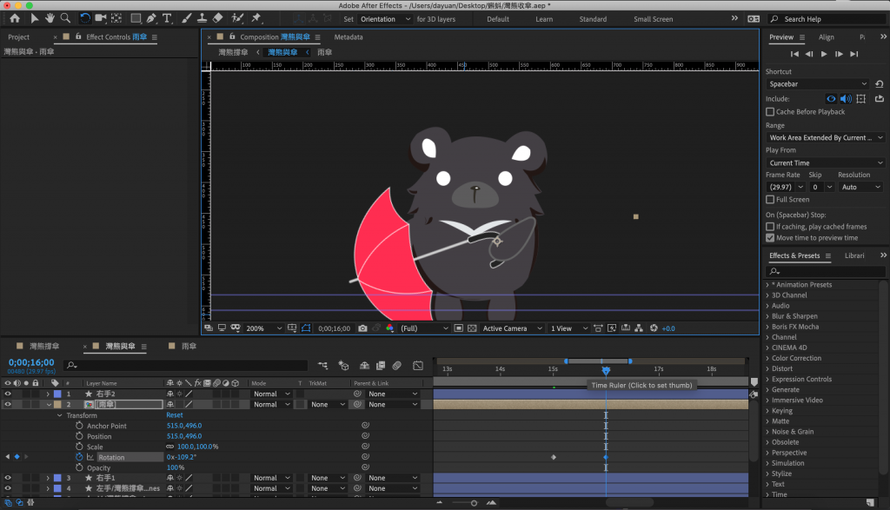Viewport: 890px width, 510px height.
Task: Check If caching, play cached frames
Action: pyautogui.click(x=770, y=227)
